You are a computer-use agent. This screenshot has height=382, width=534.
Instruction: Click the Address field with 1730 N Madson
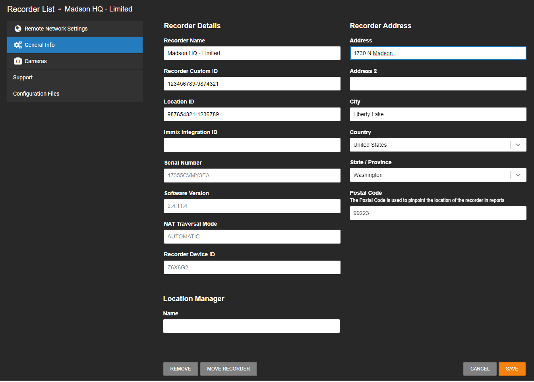(x=438, y=53)
